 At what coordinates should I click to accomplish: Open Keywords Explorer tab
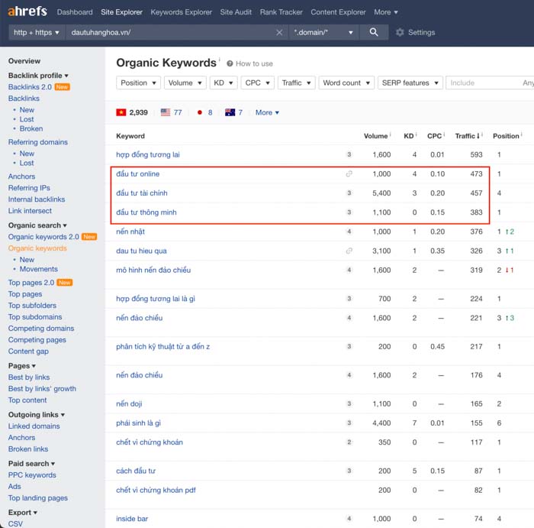(x=182, y=12)
